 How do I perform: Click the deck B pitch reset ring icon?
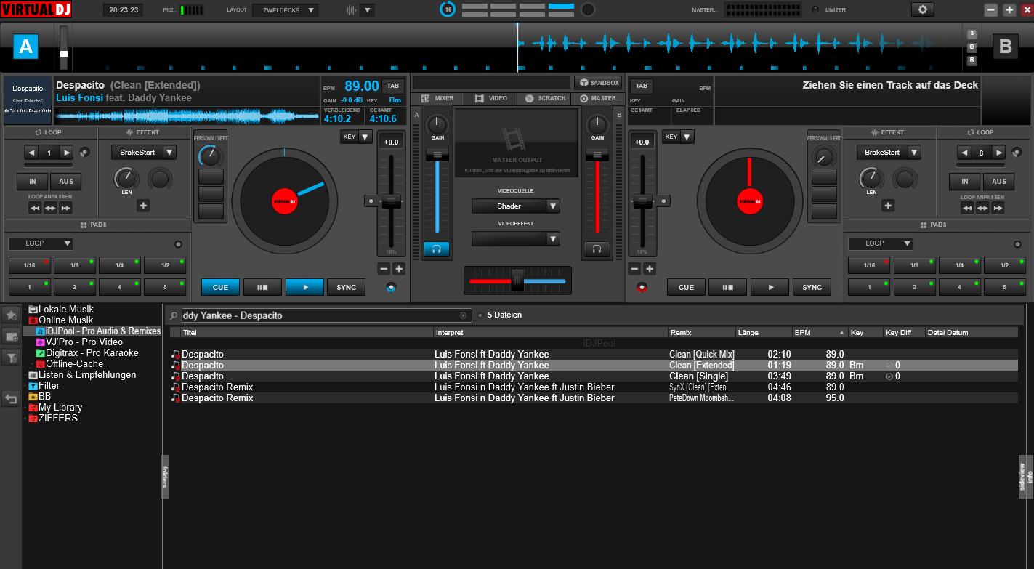[642, 287]
